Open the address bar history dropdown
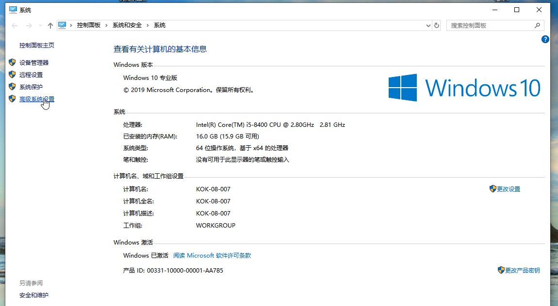Image resolution: width=558 pixels, height=306 pixels. point(428,26)
